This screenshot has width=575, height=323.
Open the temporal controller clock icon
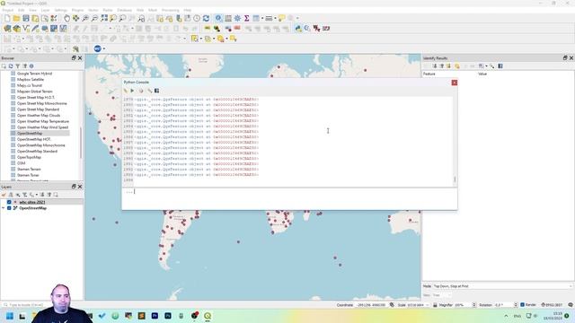pos(197,18)
